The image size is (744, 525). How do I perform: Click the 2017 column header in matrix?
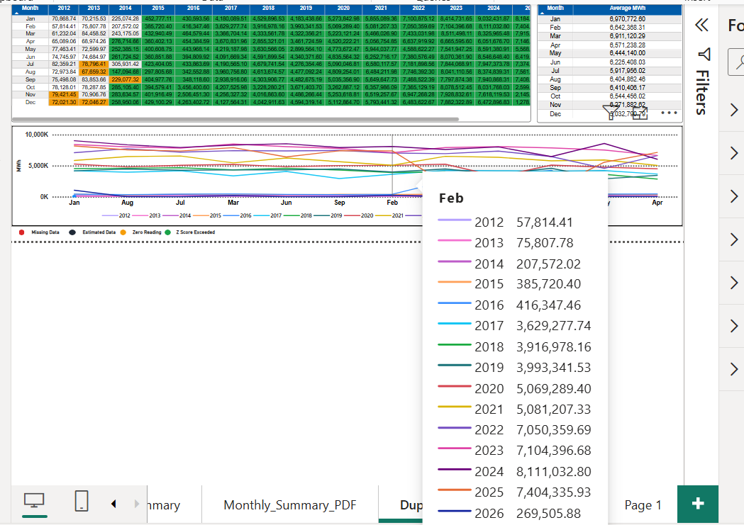(231, 8)
